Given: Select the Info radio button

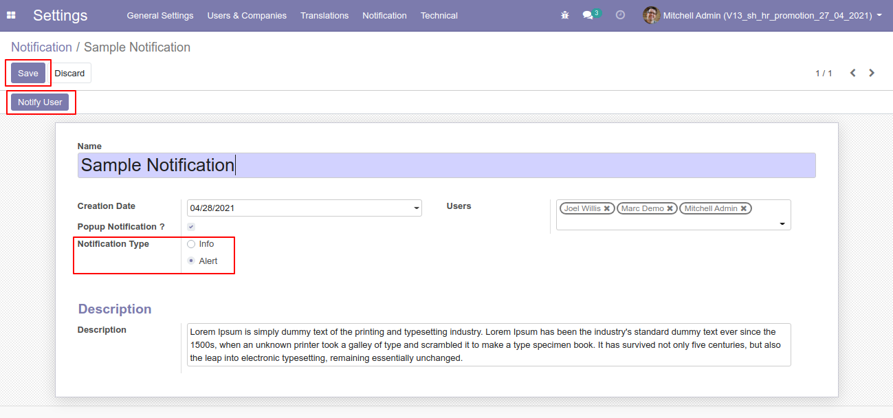Looking at the screenshot, I should click(191, 244).
